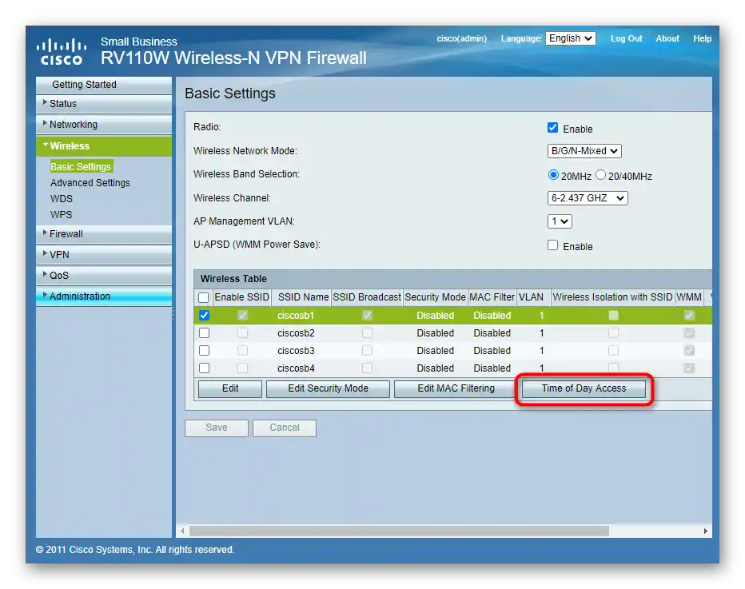Viewport: 745px width, 589px height.
Task: Select 20MHz band radio button
Action: pos(553,175)
